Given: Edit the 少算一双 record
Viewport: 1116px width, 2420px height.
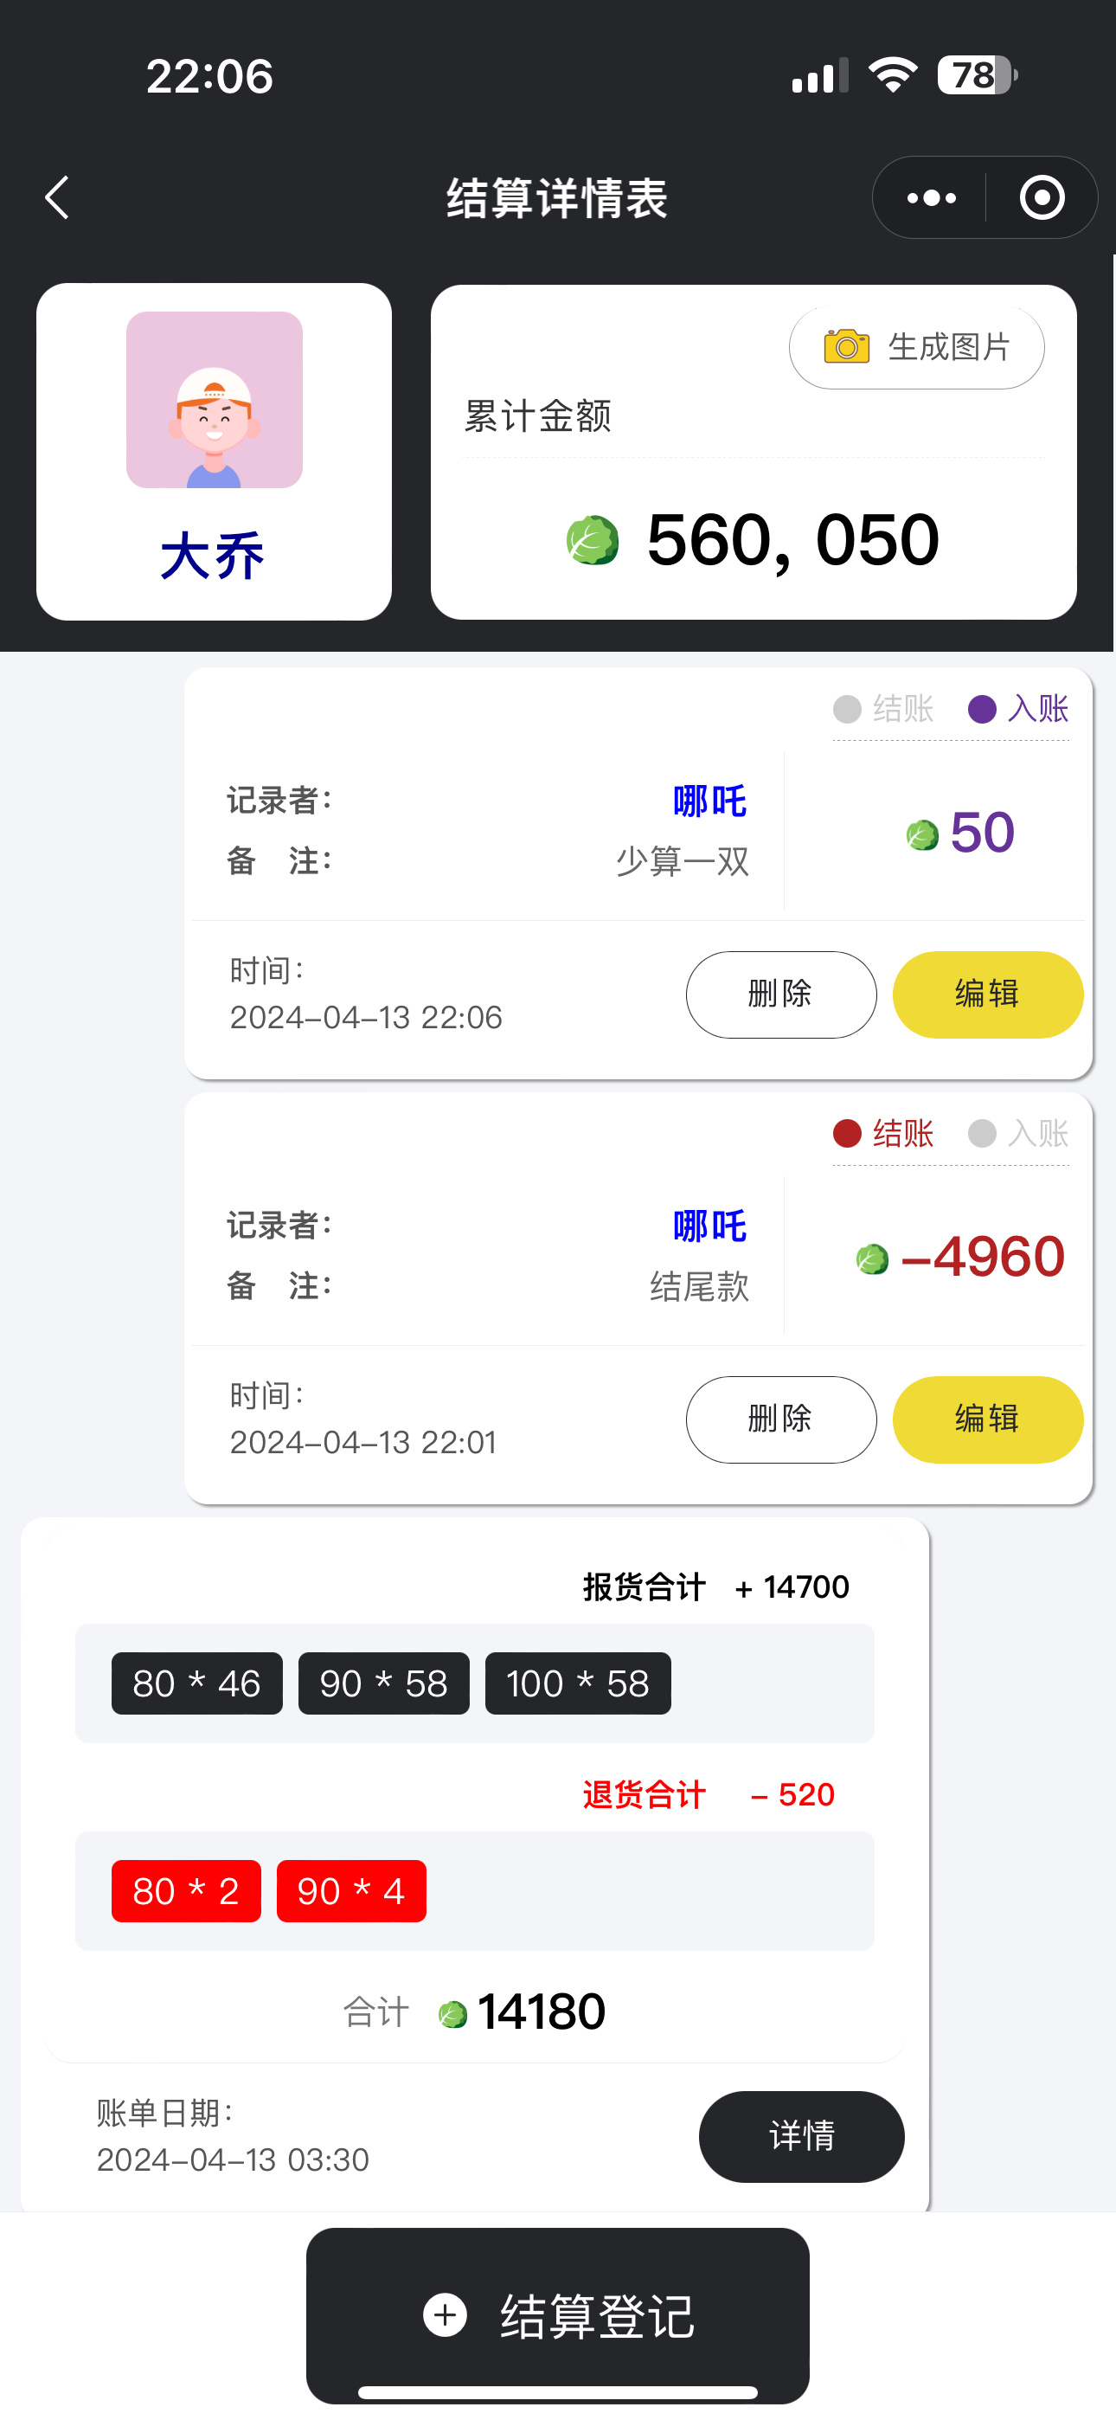Looking at the screenshot, I should coord(987,994).
